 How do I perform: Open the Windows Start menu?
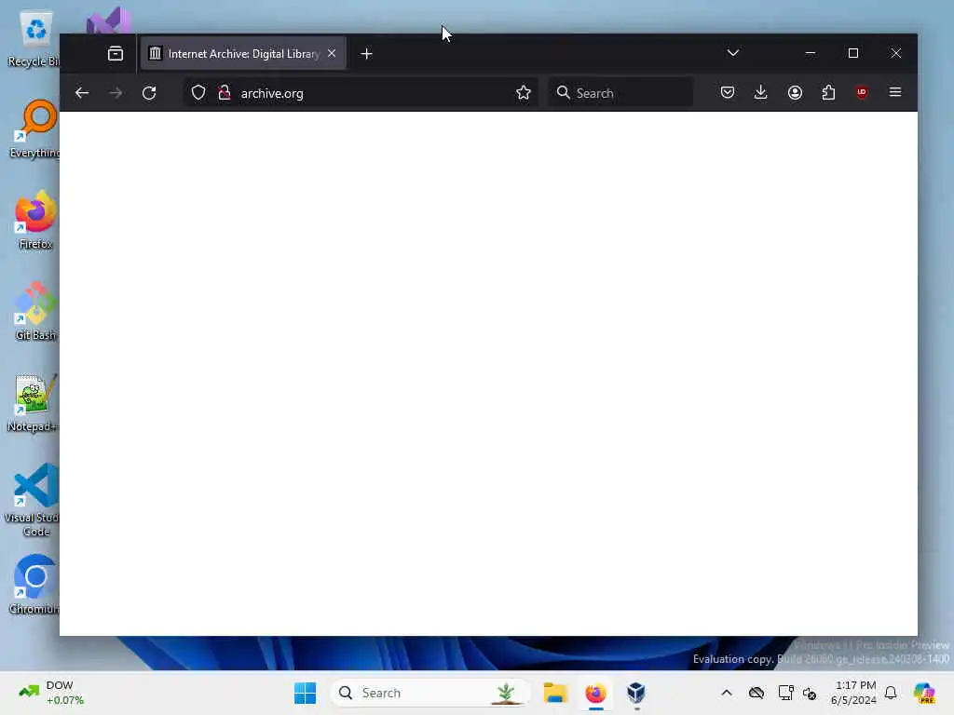click(305, 693)
